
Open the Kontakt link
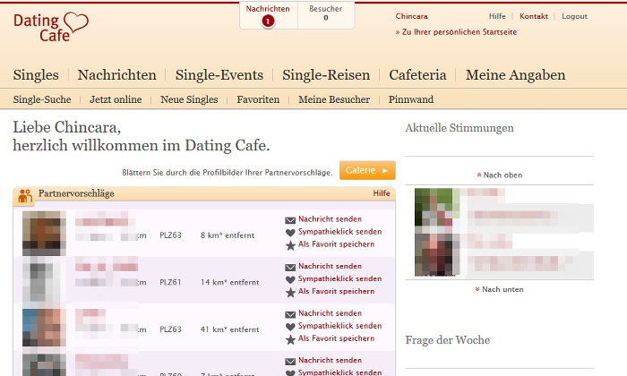pyautogui.click(x=534, y=16)
